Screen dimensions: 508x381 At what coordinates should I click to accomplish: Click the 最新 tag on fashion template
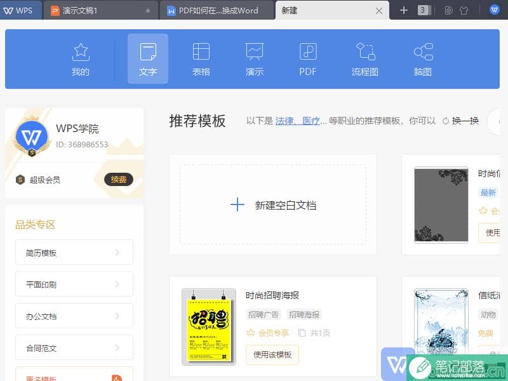click(488, 192)
